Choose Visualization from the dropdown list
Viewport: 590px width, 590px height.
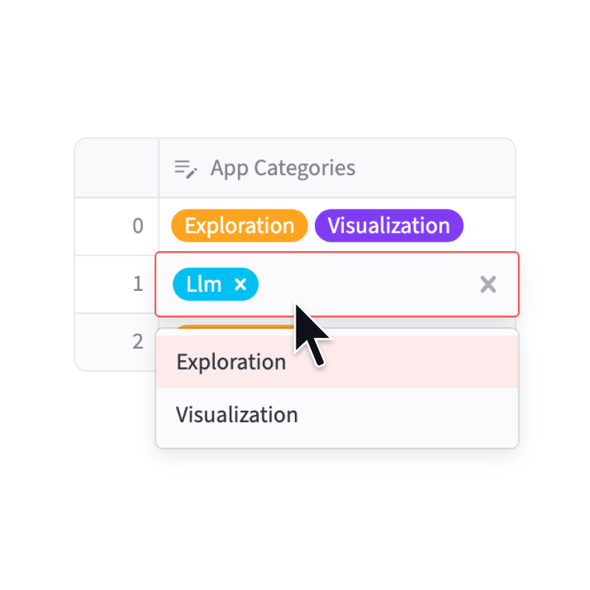pos(237,415)
